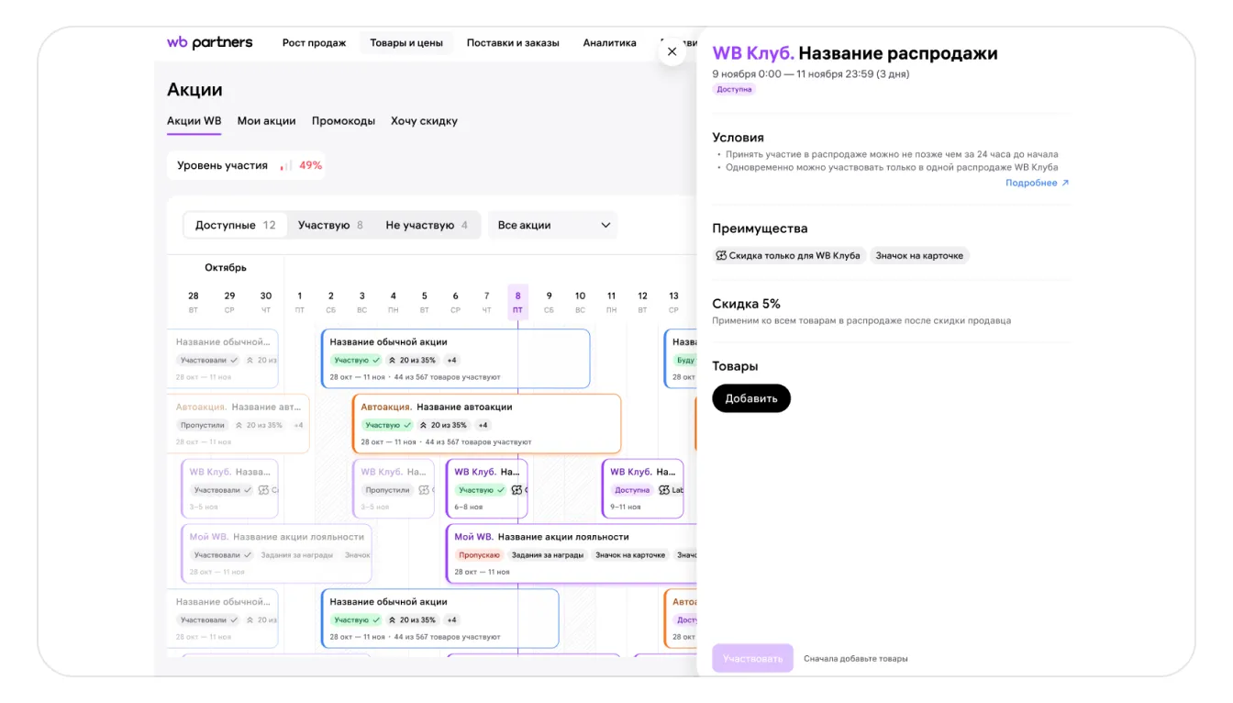The image size is (1233, 703).
Task: Click the club icon in Скидка только для WB Клуба chip
Action: pyautogui.click(x=721, y=256)
